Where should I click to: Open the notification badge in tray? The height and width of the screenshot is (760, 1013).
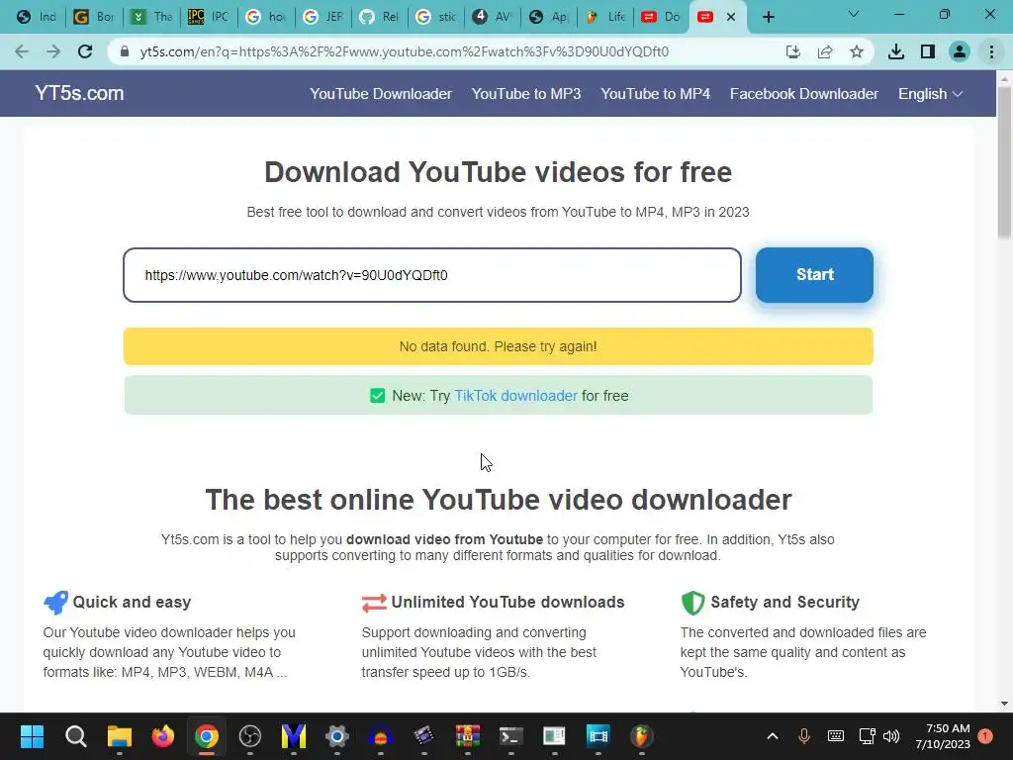985,736
